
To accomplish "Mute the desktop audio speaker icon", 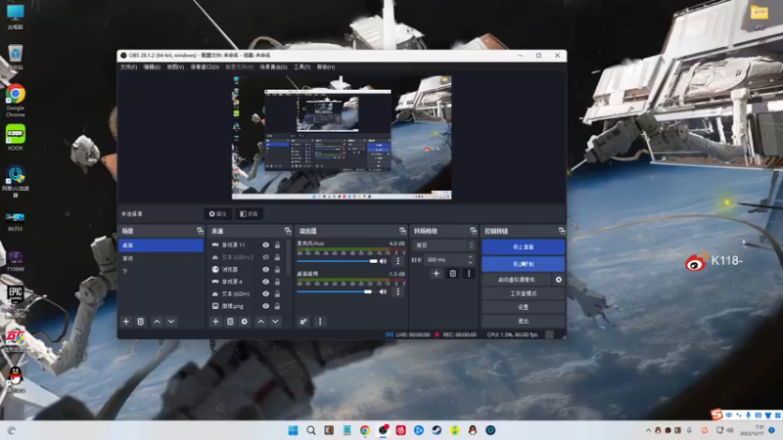I will click(x=383, y=291).
